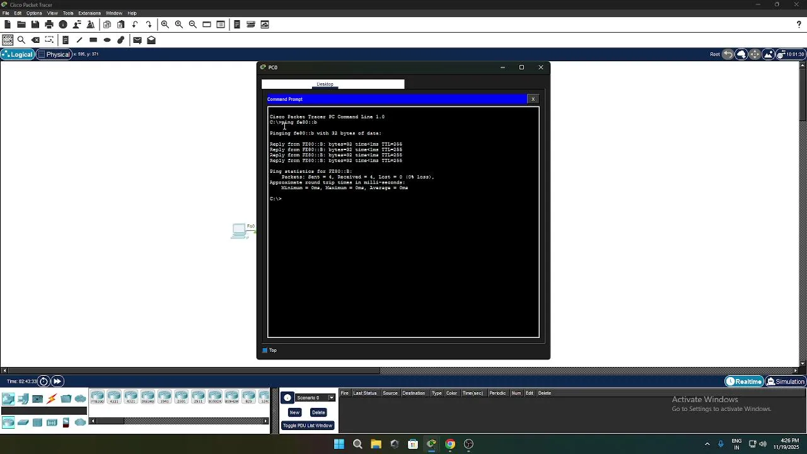807x454 pixels.
Task: Click the Delete scenario button
Action: point(318,412)
